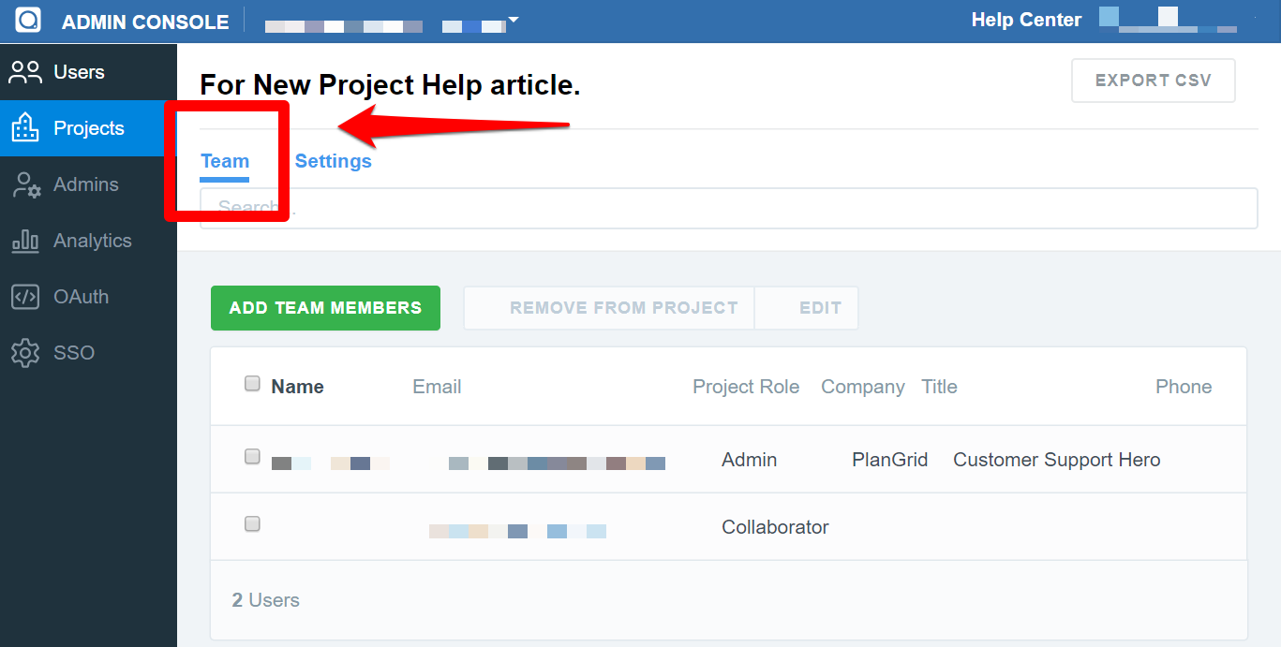Screen dimensions: 1281x647
Task: Open the Users sidebar icon
Action: pyautogui.click(x=25, y=73)
